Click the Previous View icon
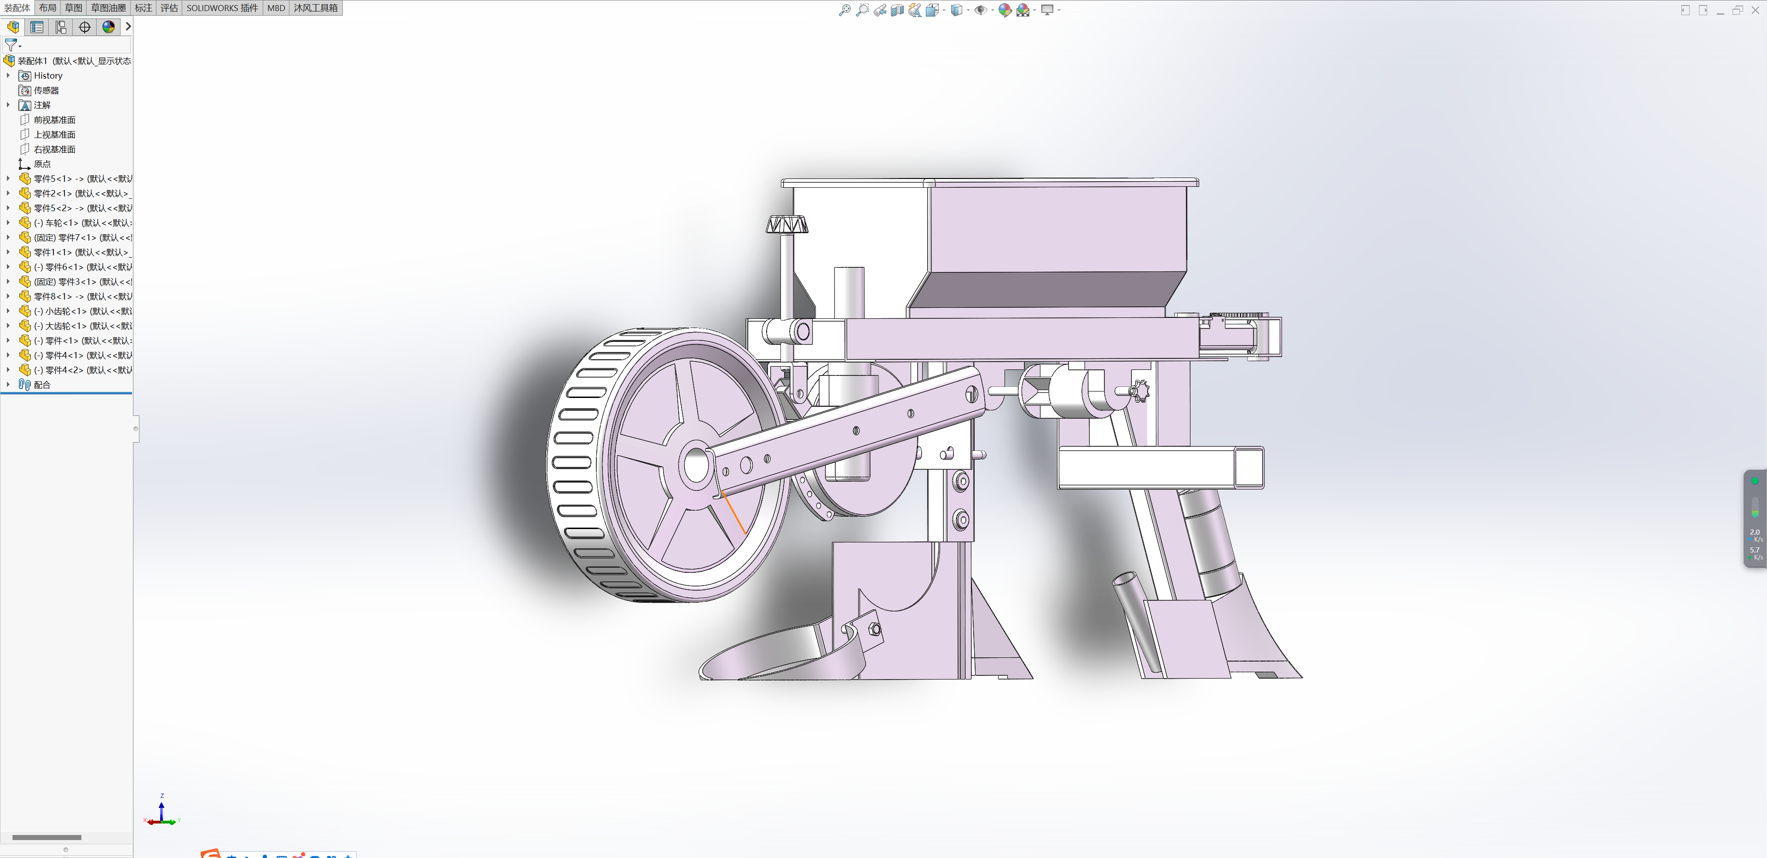1767x858 pixels. click(x=879, y=10)
